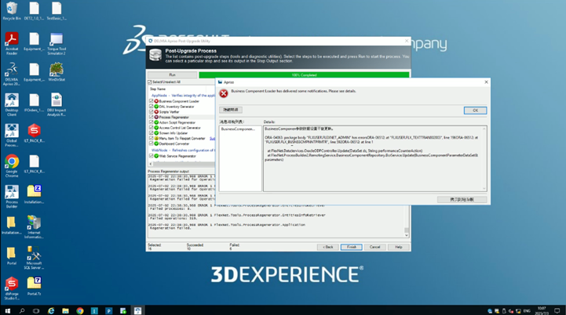Uncheck the DAL Inventory Generator step

pos(152,107)
